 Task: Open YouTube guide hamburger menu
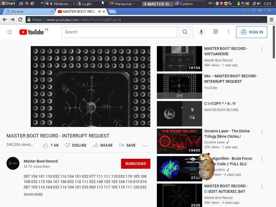10,32
